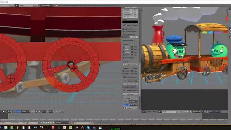This screenshot has height=130, width=231.
Task: Toggle loop normals display icon
Action: 126,64
